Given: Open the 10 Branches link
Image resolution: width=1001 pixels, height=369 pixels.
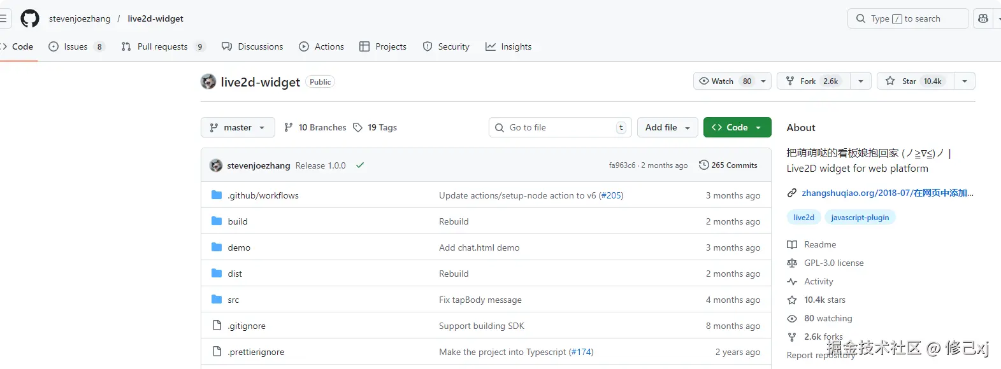Looking at the screenshot, I should point(315,127).
